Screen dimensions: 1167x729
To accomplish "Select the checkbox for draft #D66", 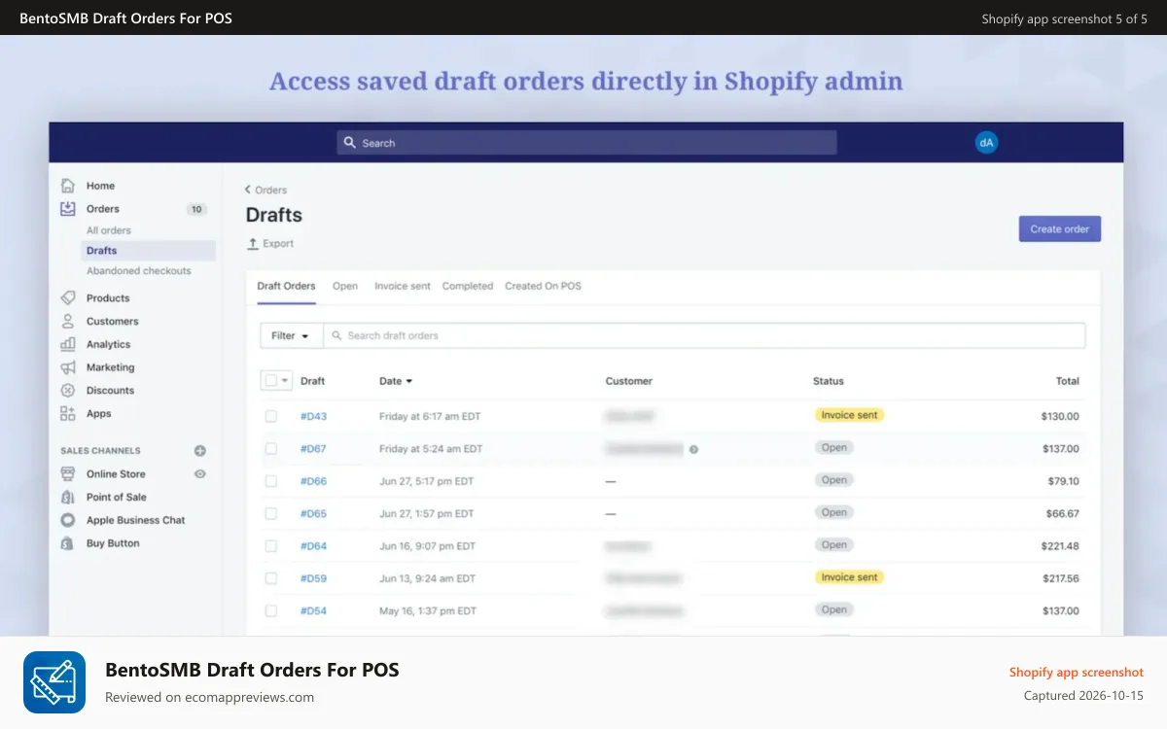I will (x=271, y=481).
